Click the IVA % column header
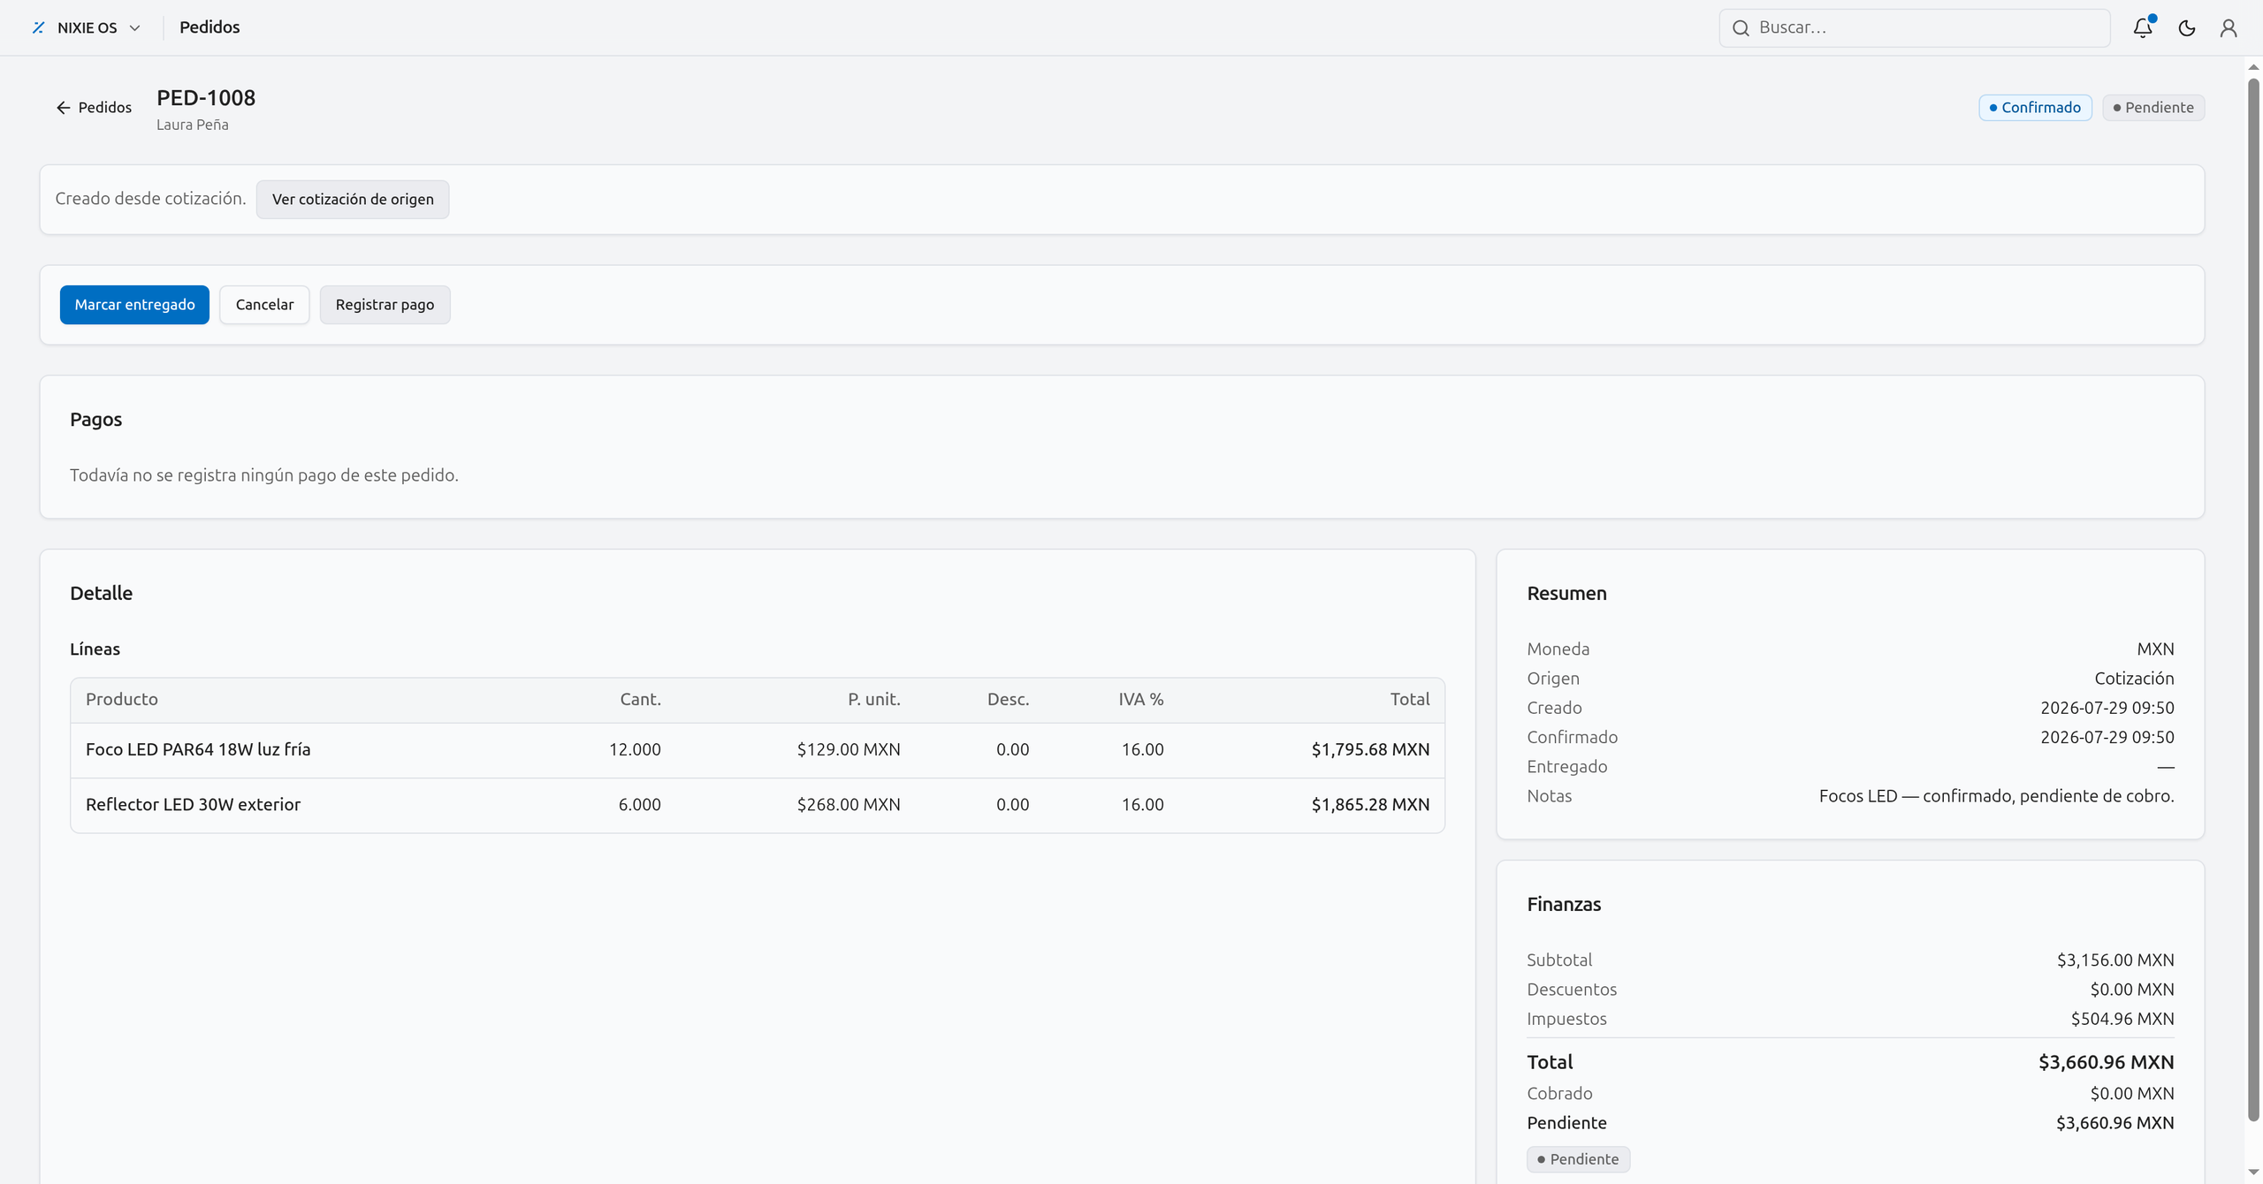Screen dimensions: 2263x1184 (x=1140, y=699)
